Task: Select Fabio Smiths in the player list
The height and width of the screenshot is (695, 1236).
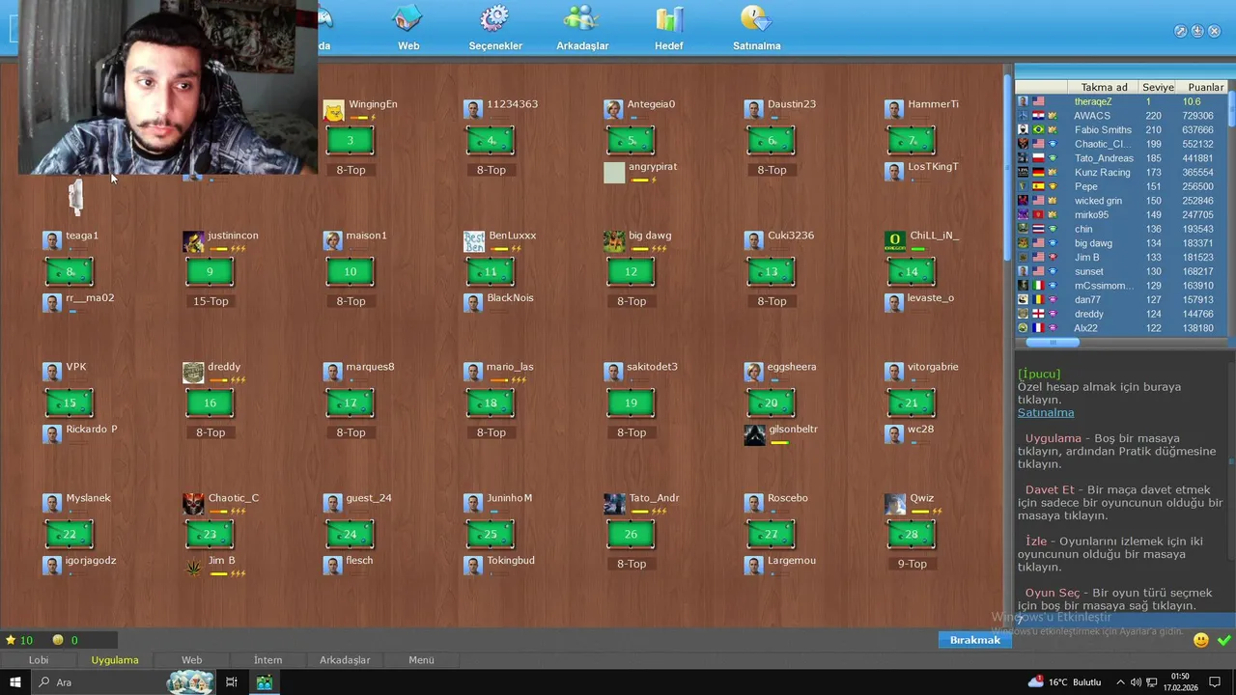Action: 1121,130
